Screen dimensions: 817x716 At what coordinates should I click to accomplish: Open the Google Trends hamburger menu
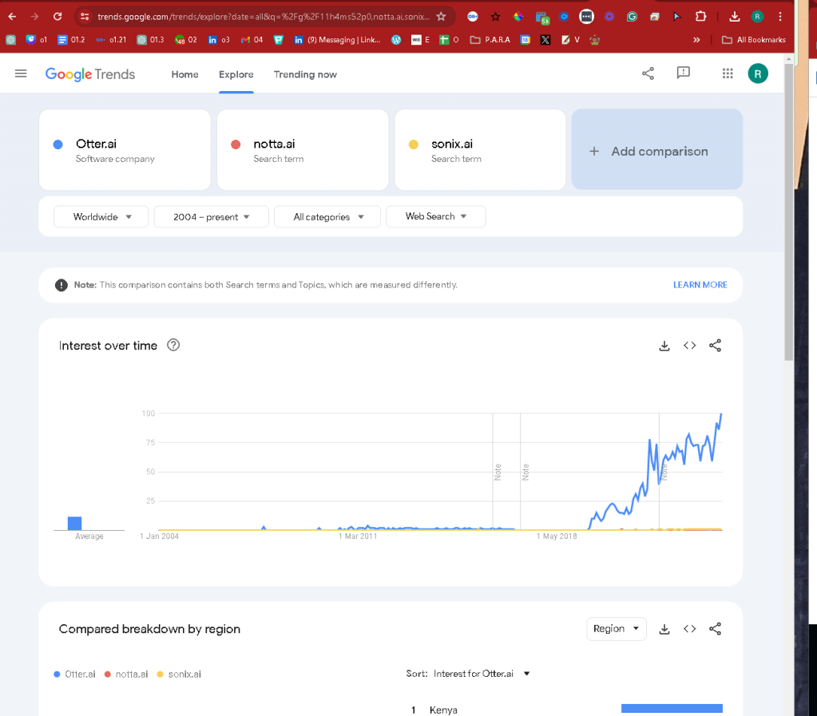[21, 74]
